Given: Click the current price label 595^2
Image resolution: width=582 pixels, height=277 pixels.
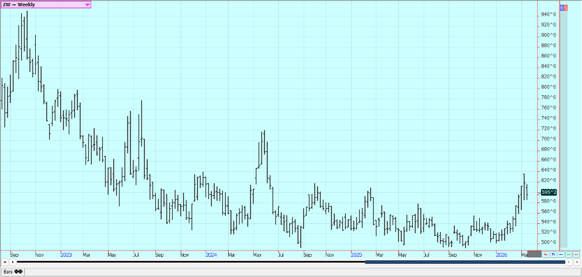Looking at the screenshot, I should pyautogui.click(x=549, y=192).
